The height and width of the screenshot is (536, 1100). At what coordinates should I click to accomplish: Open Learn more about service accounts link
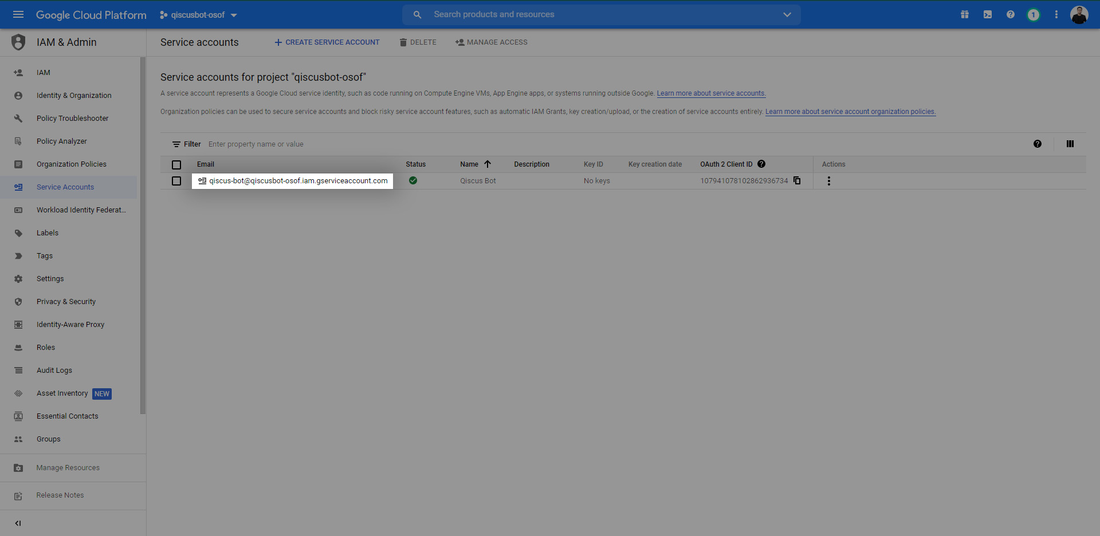pos(711,93)
